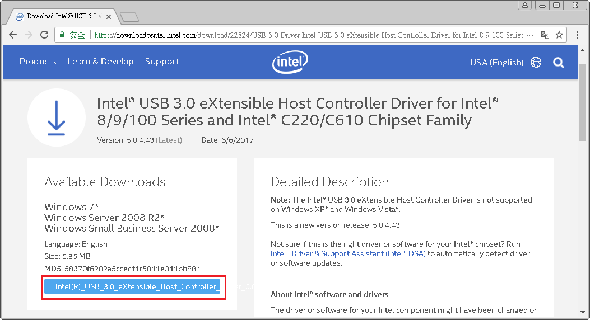
Task: Open the site search magnifier
Action: tap(559, 63)
